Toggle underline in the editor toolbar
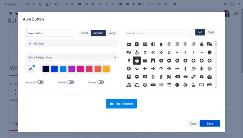 tap(40, 4)
